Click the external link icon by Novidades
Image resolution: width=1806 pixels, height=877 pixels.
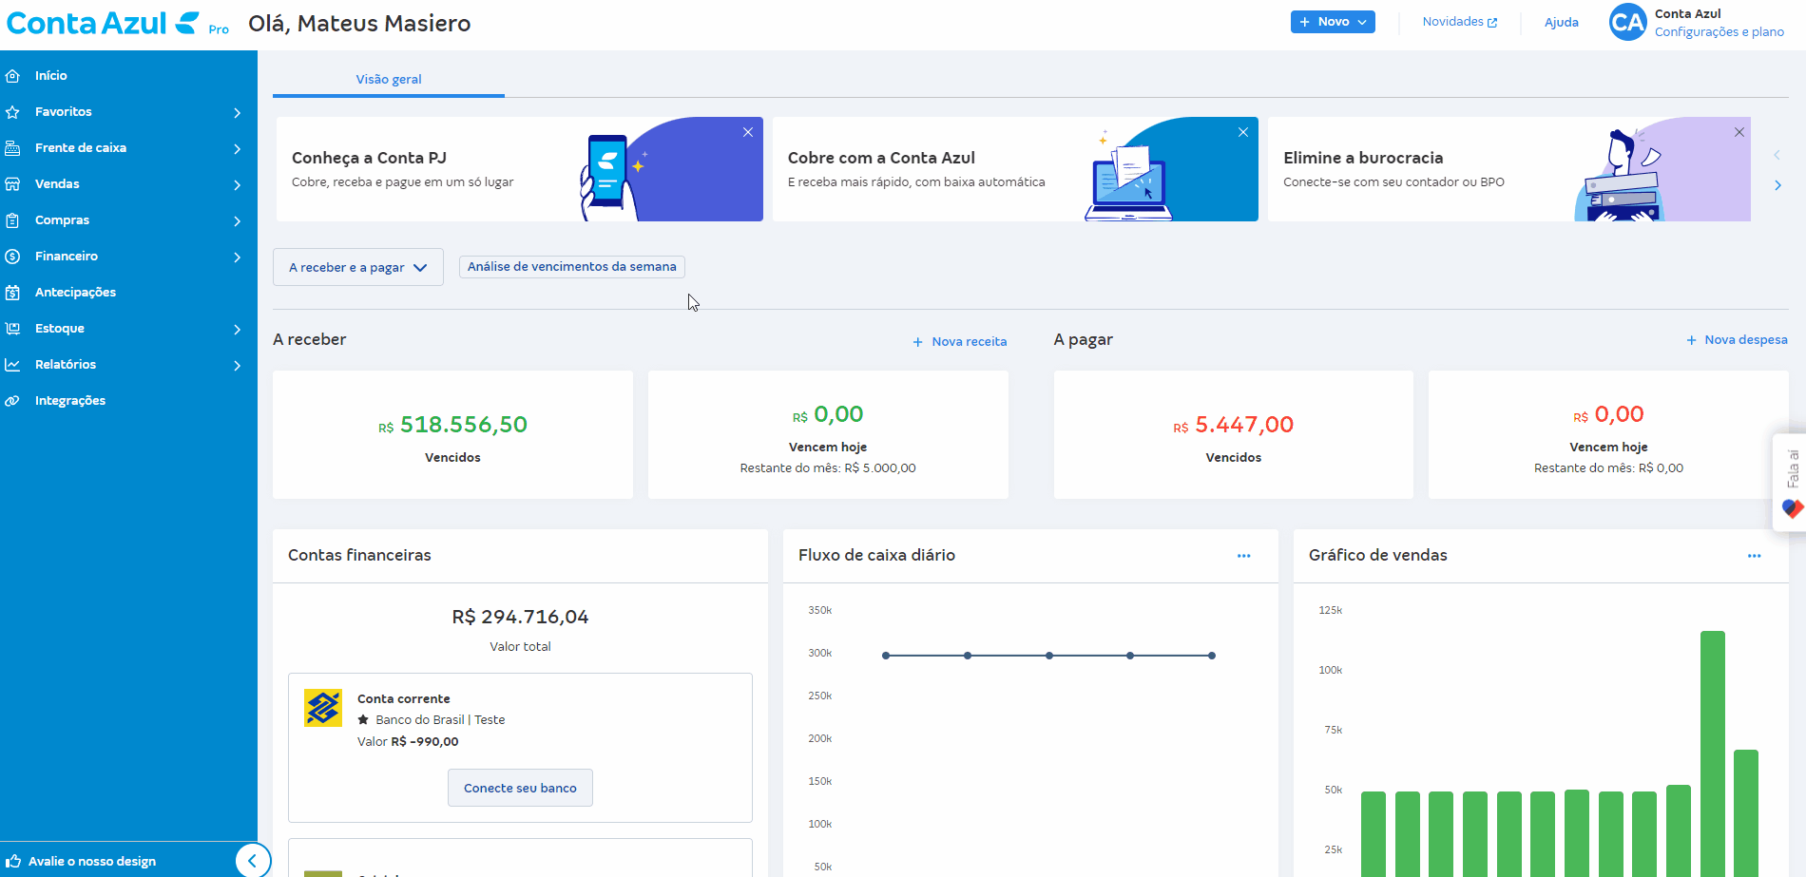[x=1492, y=23]
